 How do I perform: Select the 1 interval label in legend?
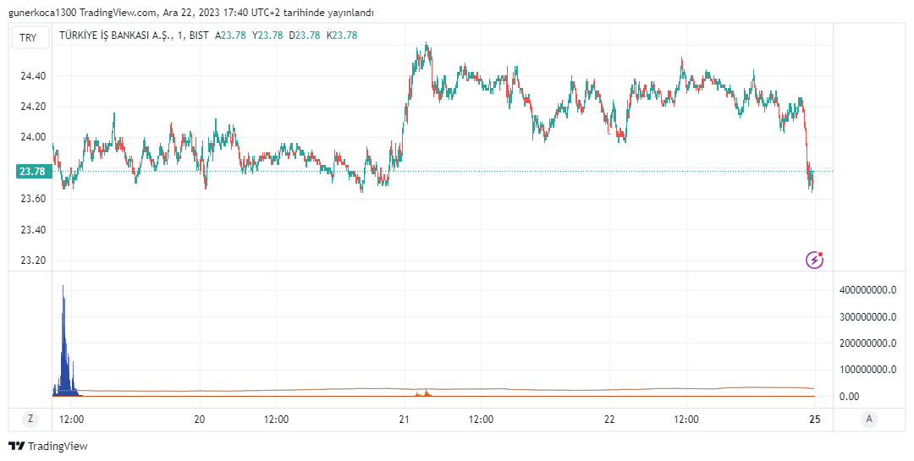coord(180,36)
